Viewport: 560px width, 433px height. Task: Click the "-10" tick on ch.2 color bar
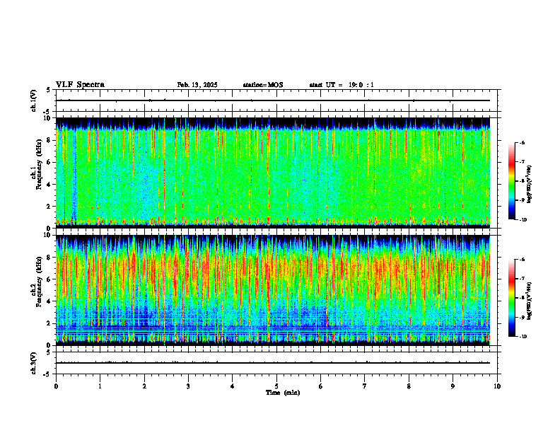(x=523, y=337)
